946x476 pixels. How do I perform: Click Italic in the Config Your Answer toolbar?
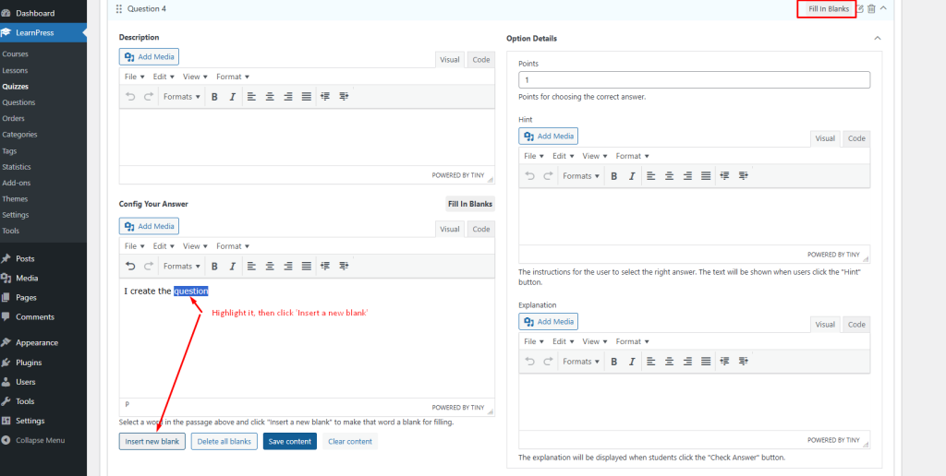[x=232, y=267]
